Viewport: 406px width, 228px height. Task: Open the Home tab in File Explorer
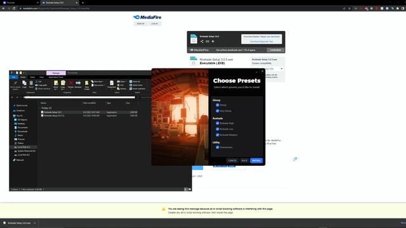click(x=23, y=77)
